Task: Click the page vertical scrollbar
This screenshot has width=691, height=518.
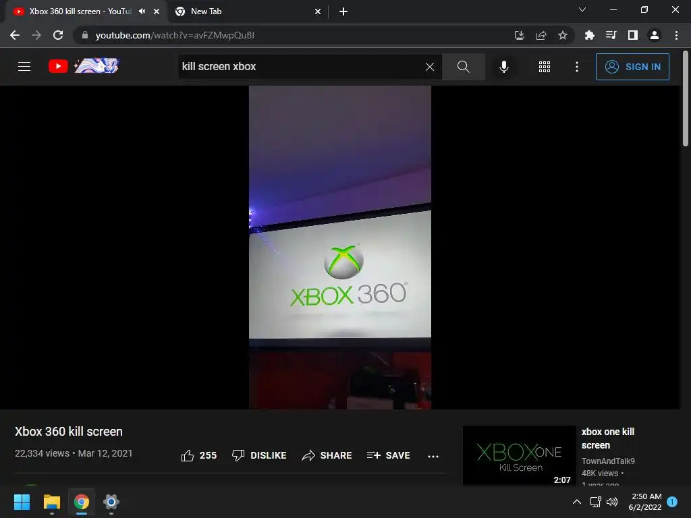Action: point(686,99)
